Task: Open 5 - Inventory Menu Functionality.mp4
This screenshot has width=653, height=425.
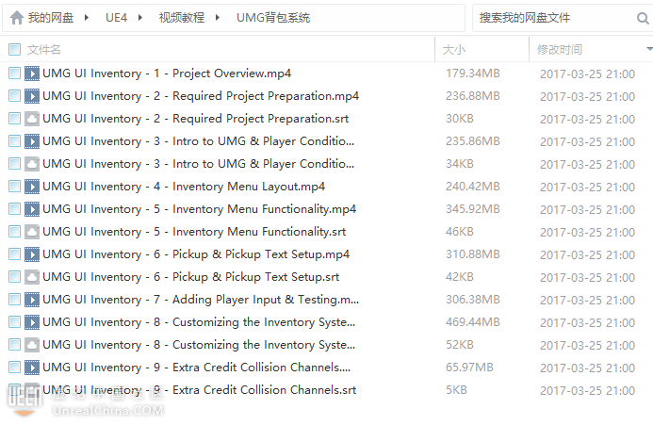Action: tap(199, 209)
